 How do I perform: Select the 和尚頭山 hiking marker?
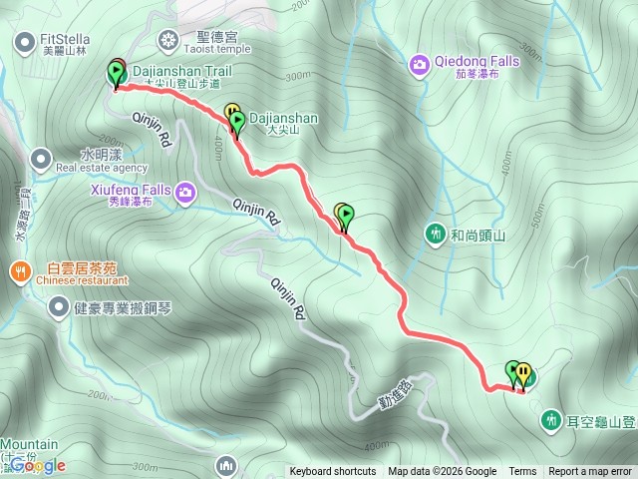(436, 235)
